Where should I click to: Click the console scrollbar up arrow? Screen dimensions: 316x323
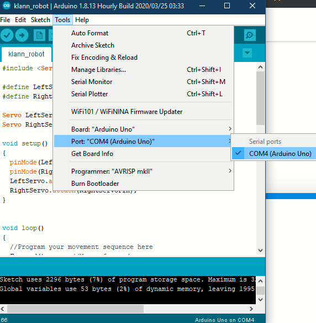click(x=260, y=281)
